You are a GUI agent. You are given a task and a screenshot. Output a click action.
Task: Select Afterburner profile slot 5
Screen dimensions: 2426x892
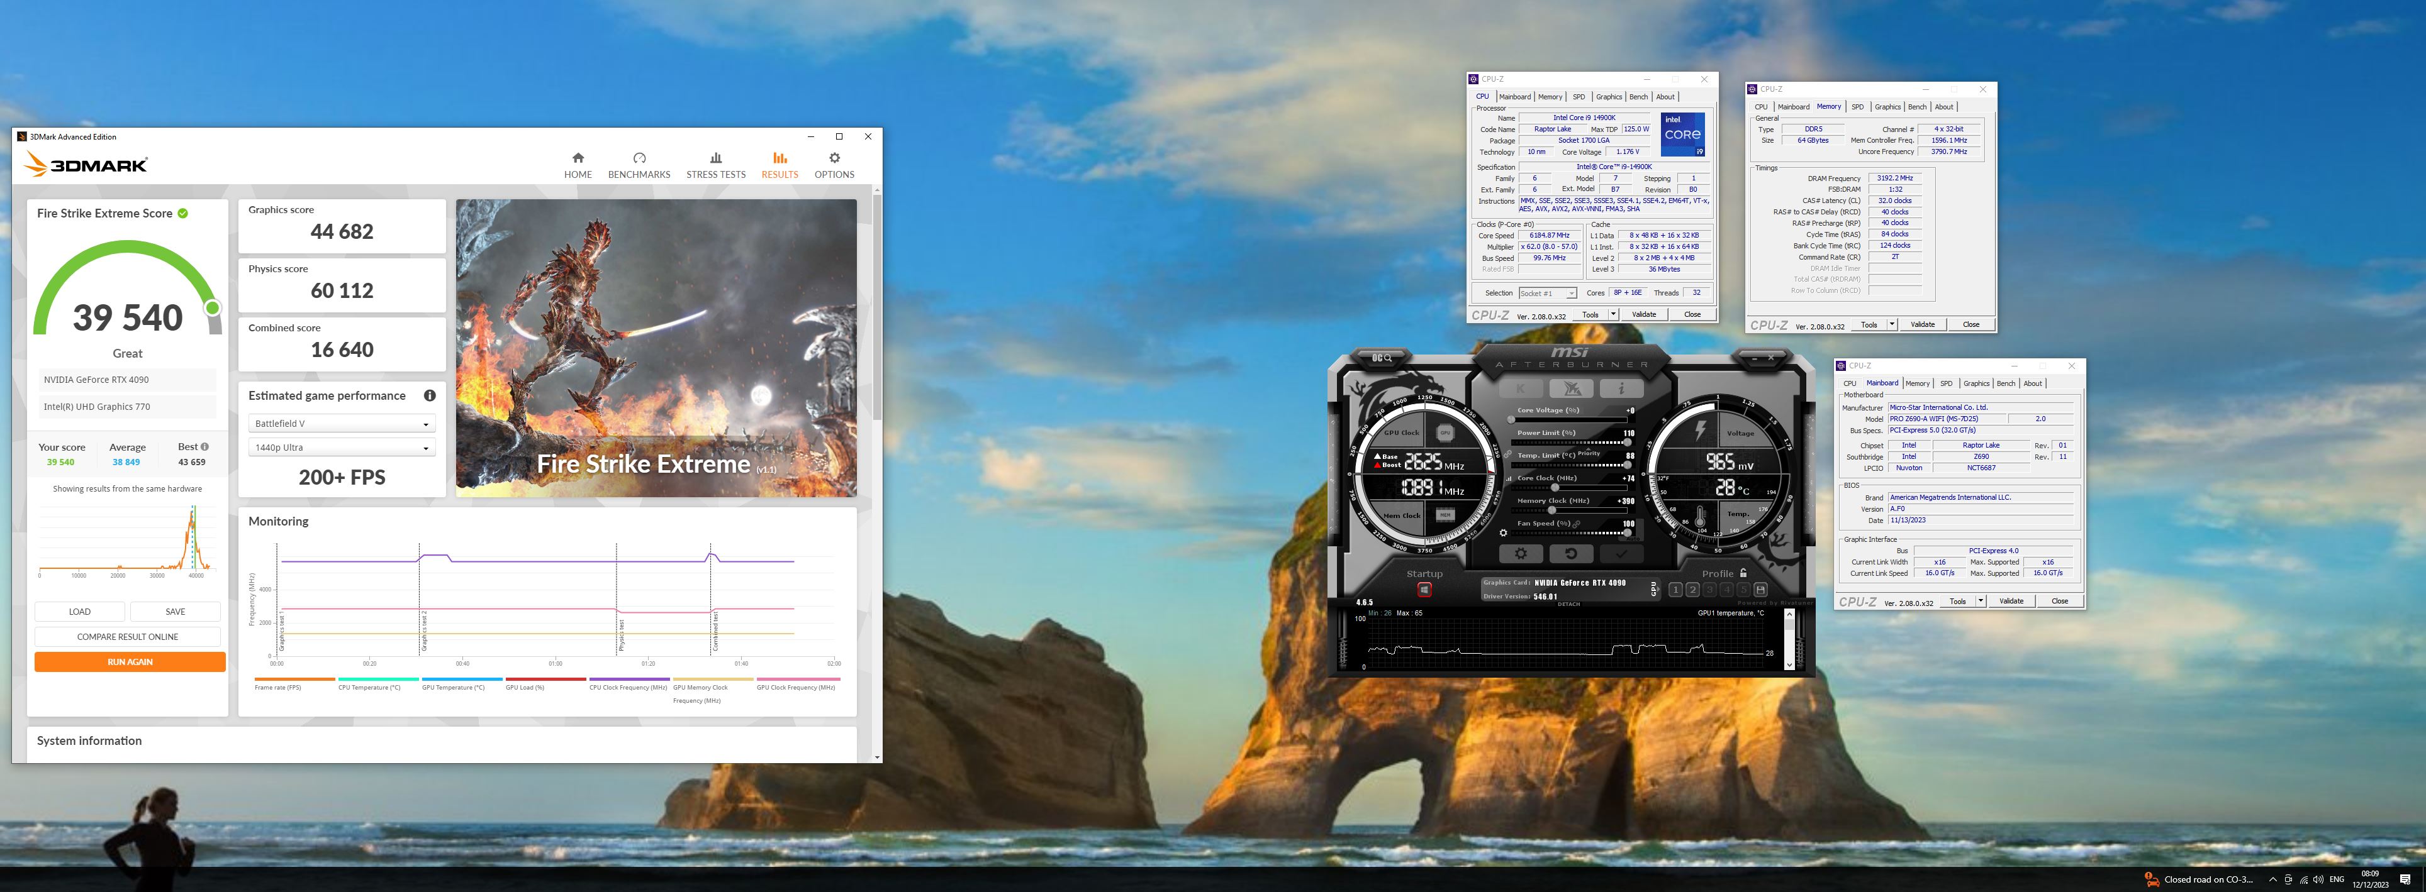pos(1743,590)
